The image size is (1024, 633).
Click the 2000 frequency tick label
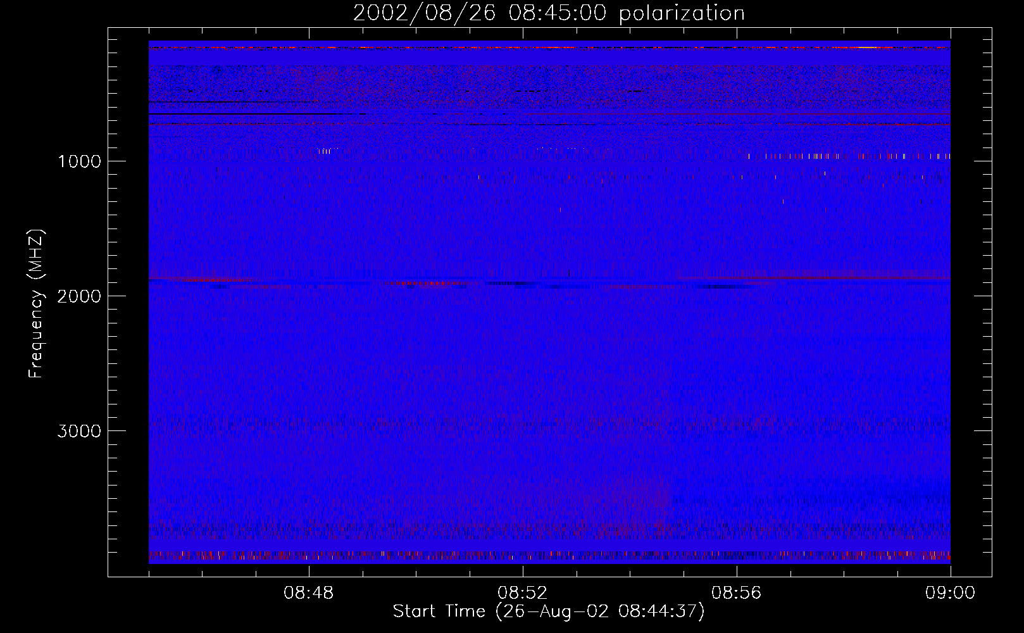pyautogui.click(x=79, y=296)
